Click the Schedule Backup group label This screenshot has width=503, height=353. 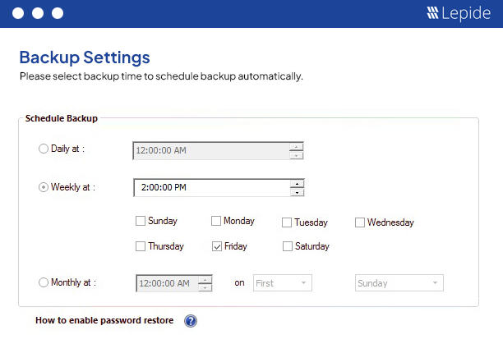point(62,118)
